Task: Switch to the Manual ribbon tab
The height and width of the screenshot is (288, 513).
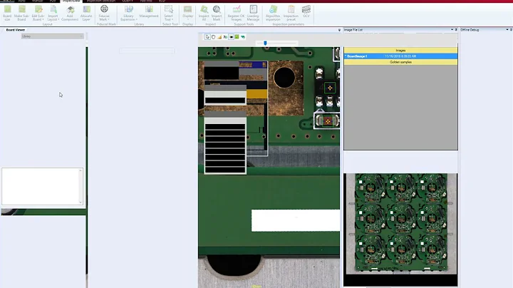Action: 37,1
